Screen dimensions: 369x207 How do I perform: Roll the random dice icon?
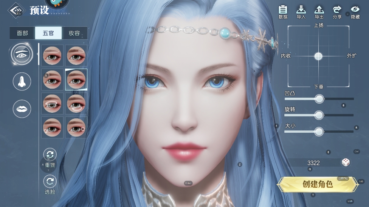(x=346, y=163)
